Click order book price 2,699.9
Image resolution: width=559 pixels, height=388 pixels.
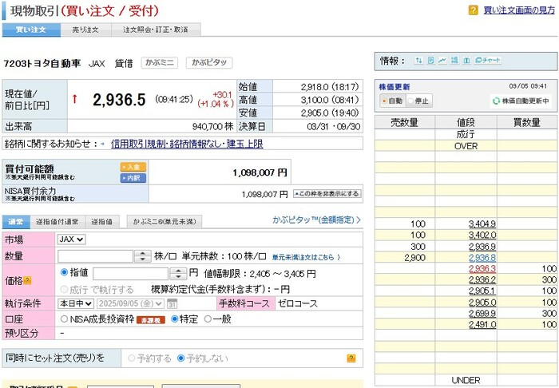pyautogui.click(x=482, y=313)
